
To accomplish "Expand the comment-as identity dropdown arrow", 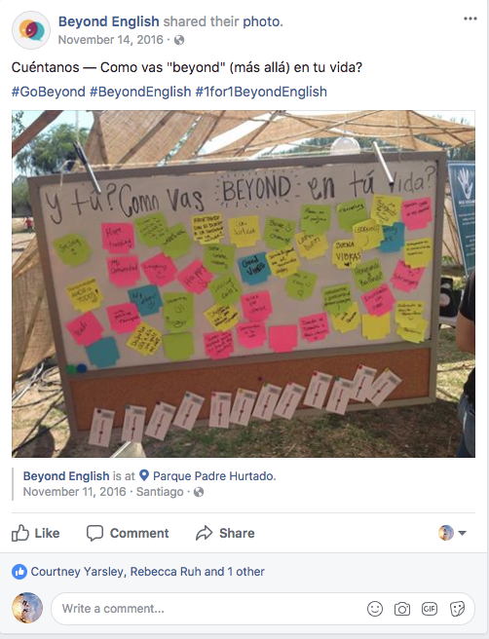I will point(462,533).
